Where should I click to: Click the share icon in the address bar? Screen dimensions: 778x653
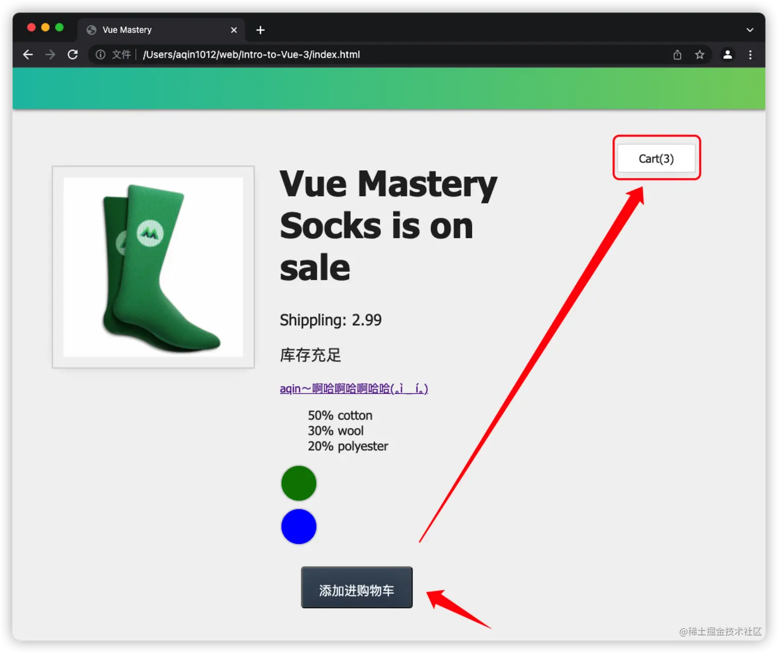[x=677, y=55]
